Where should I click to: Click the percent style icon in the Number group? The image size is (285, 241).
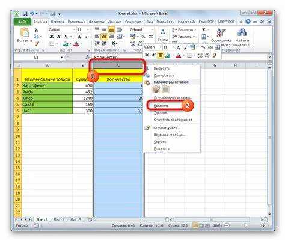143,37
